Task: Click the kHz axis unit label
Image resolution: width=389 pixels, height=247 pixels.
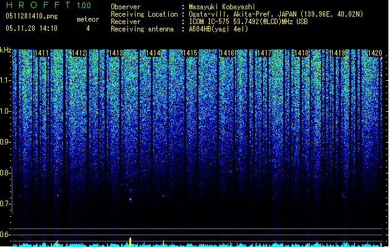Action: pyautogui.click(x=6, y=50)
